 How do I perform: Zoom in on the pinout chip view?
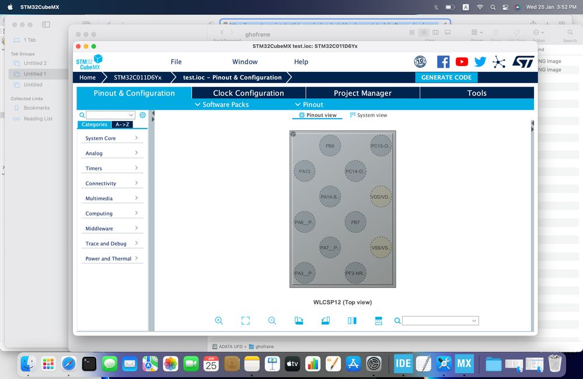click(x=219, y=321)
